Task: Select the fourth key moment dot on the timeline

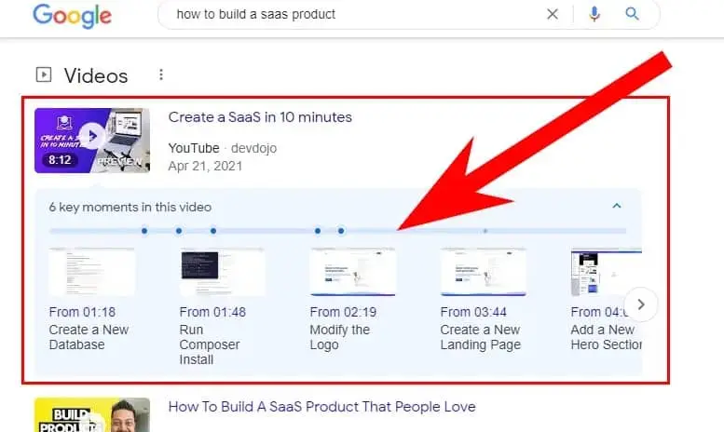Action: click(x=318, y=231)
